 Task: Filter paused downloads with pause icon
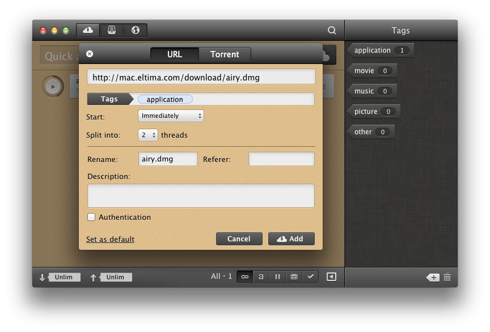pos(277,276)
